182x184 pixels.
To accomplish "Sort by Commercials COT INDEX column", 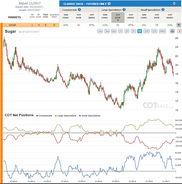I will (x=92, y=16).
